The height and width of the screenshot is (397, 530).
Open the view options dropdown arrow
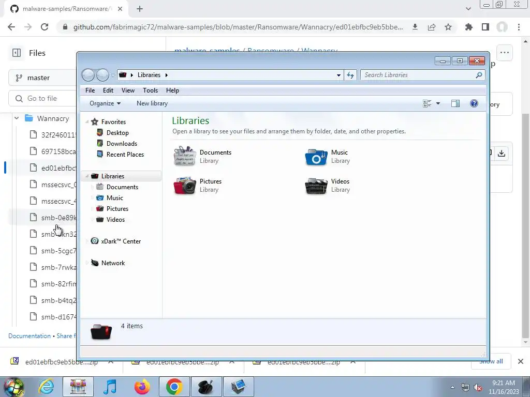pos(438,103)
